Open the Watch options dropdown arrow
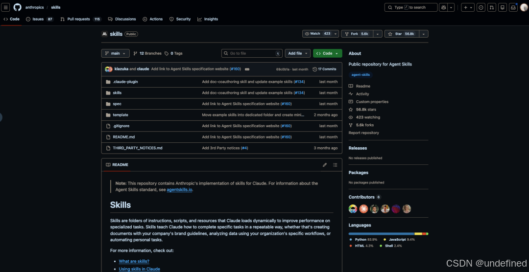This screenshot has width=529, height=272. (336, 34)
